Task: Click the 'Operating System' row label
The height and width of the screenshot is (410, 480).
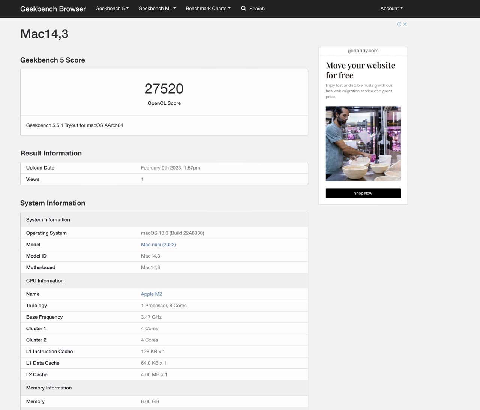Action: click(x=46, y=233)
